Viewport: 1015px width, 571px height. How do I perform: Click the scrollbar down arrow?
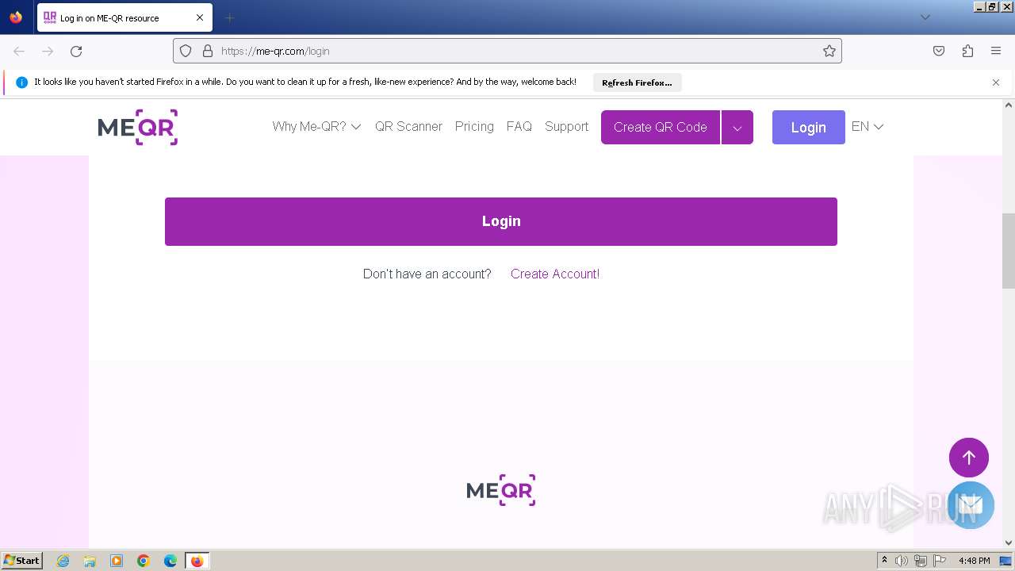(1009, 542)
